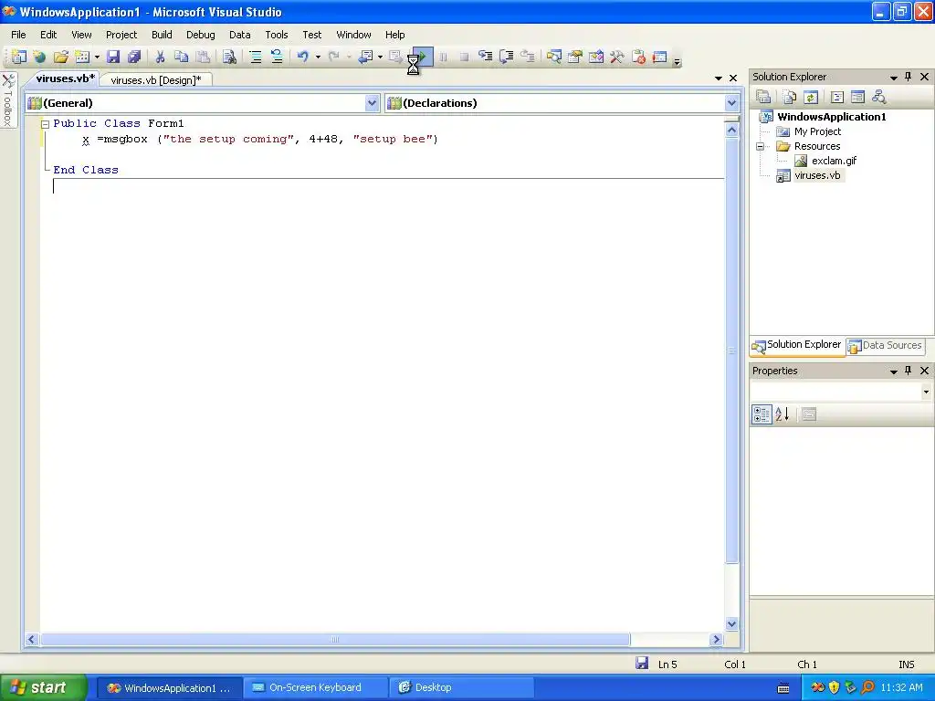Screen dimensions: 935x701
Task: Switch to the viruses.vb [Design]* tab
Action: [x=156, y=80]
